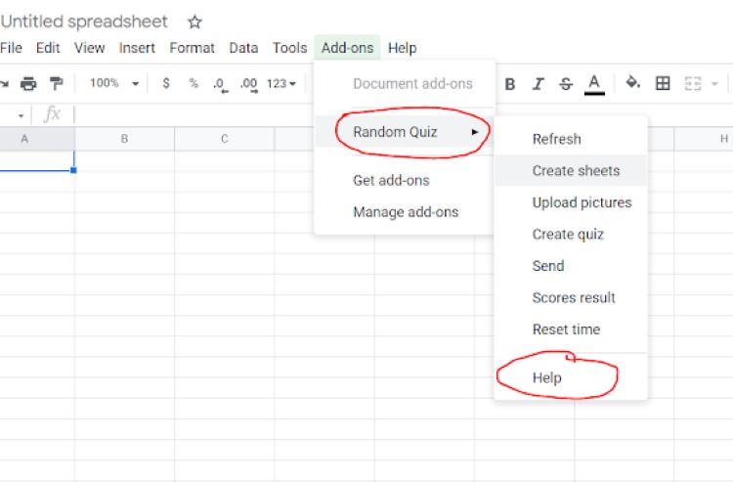Open the 100% zoom dropdown

[x=114, y=83]
